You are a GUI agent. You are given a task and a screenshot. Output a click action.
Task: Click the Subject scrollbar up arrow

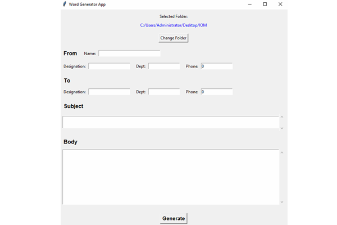coord(282,117)
